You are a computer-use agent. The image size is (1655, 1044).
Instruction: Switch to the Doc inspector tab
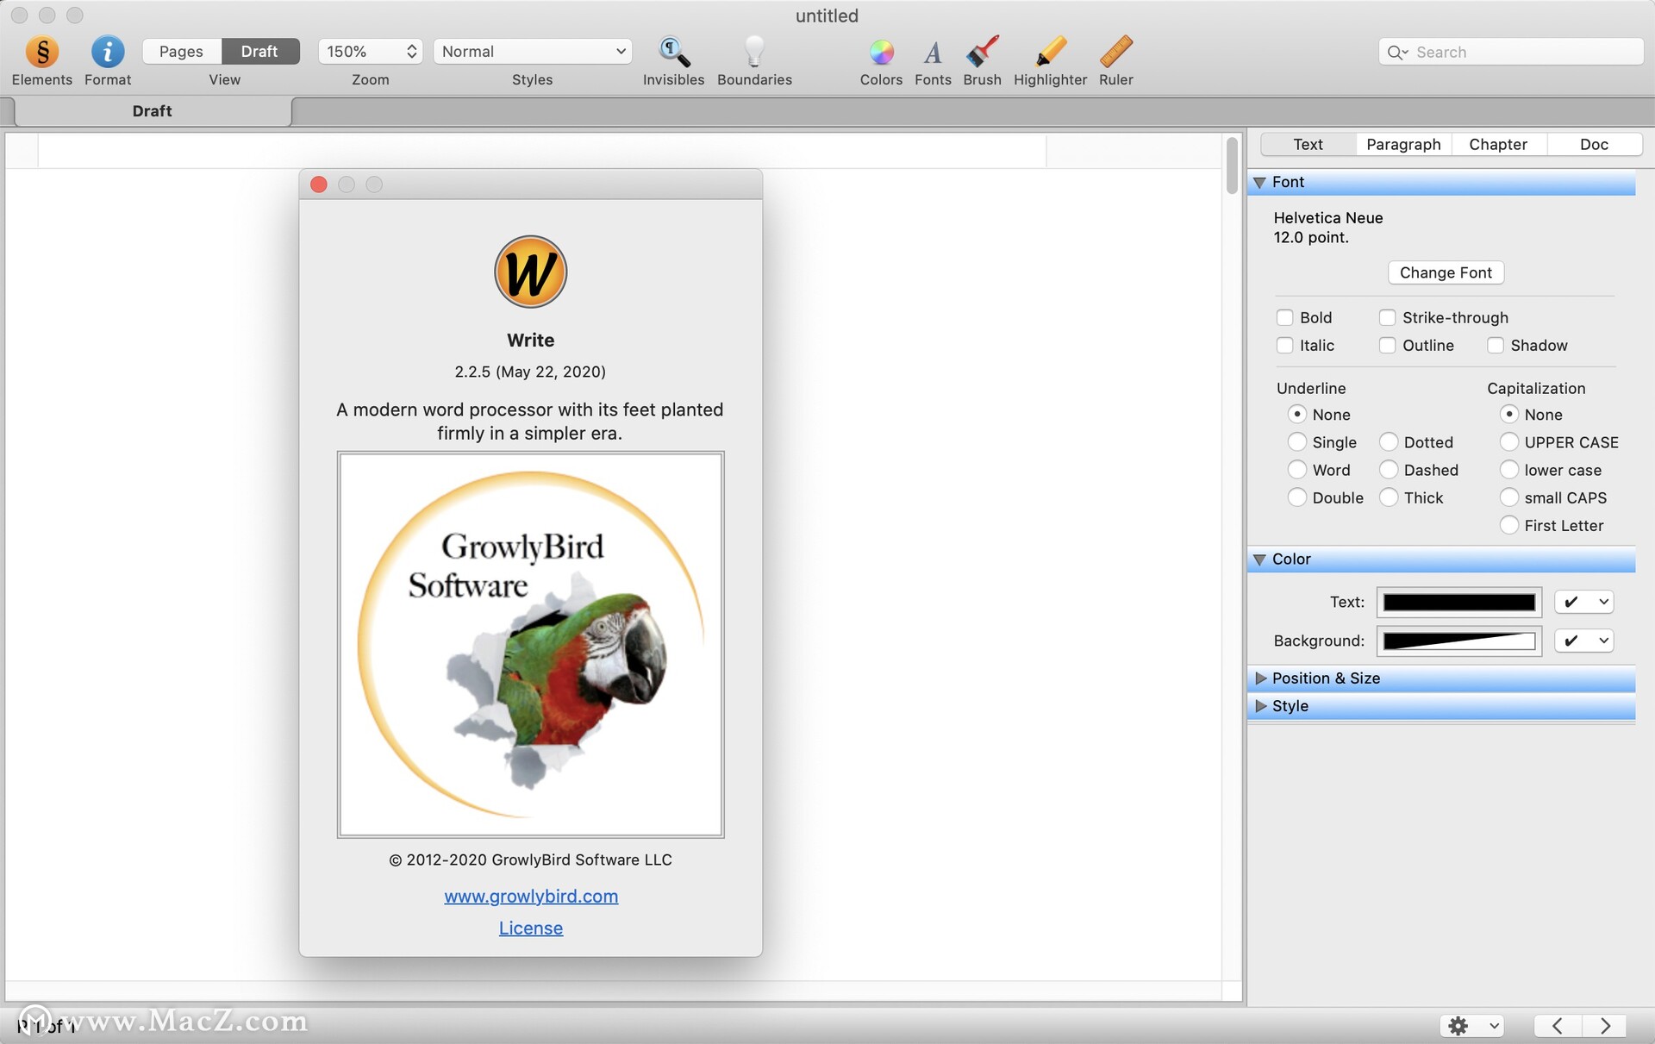tap(1594, 144)
